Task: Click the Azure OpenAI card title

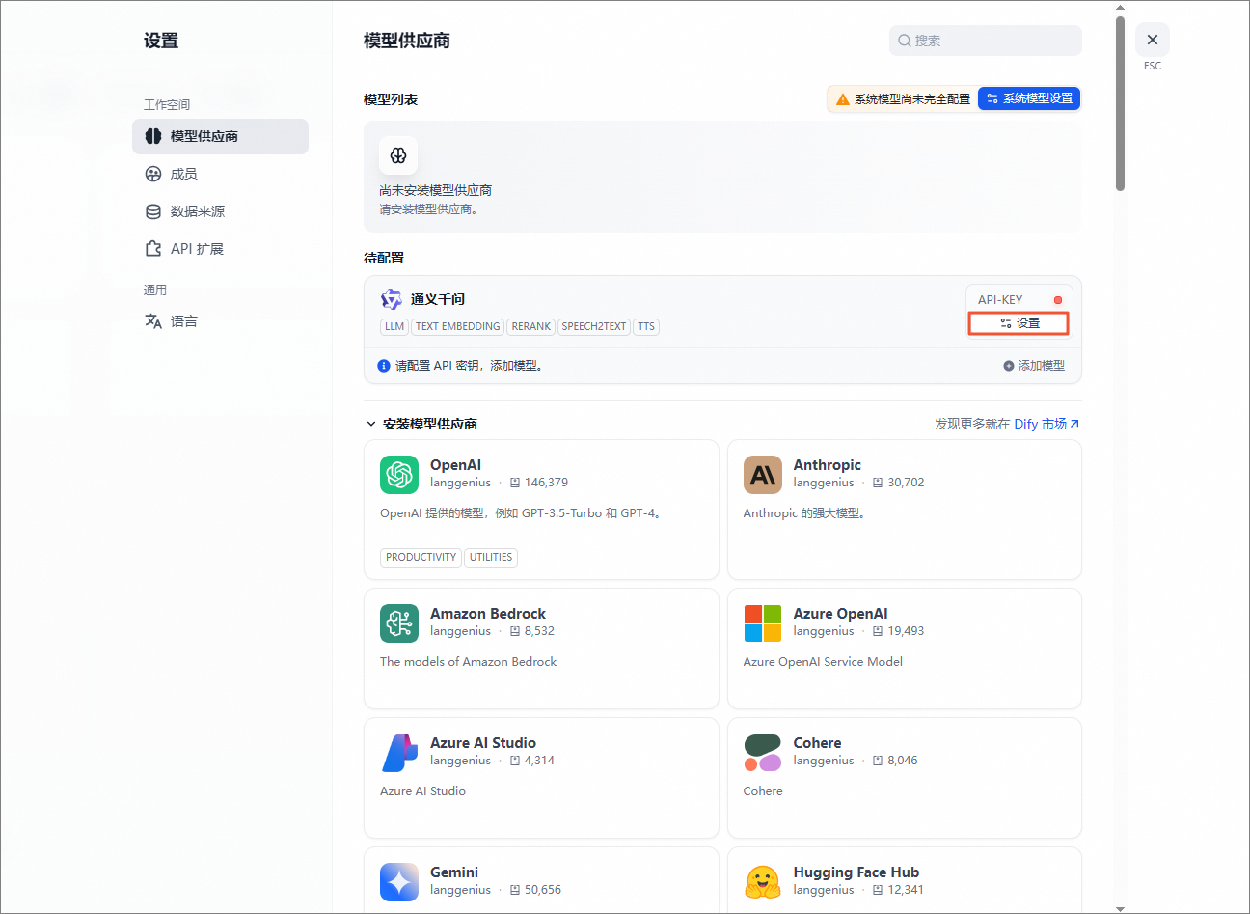Action: click(x=840, y=614)
